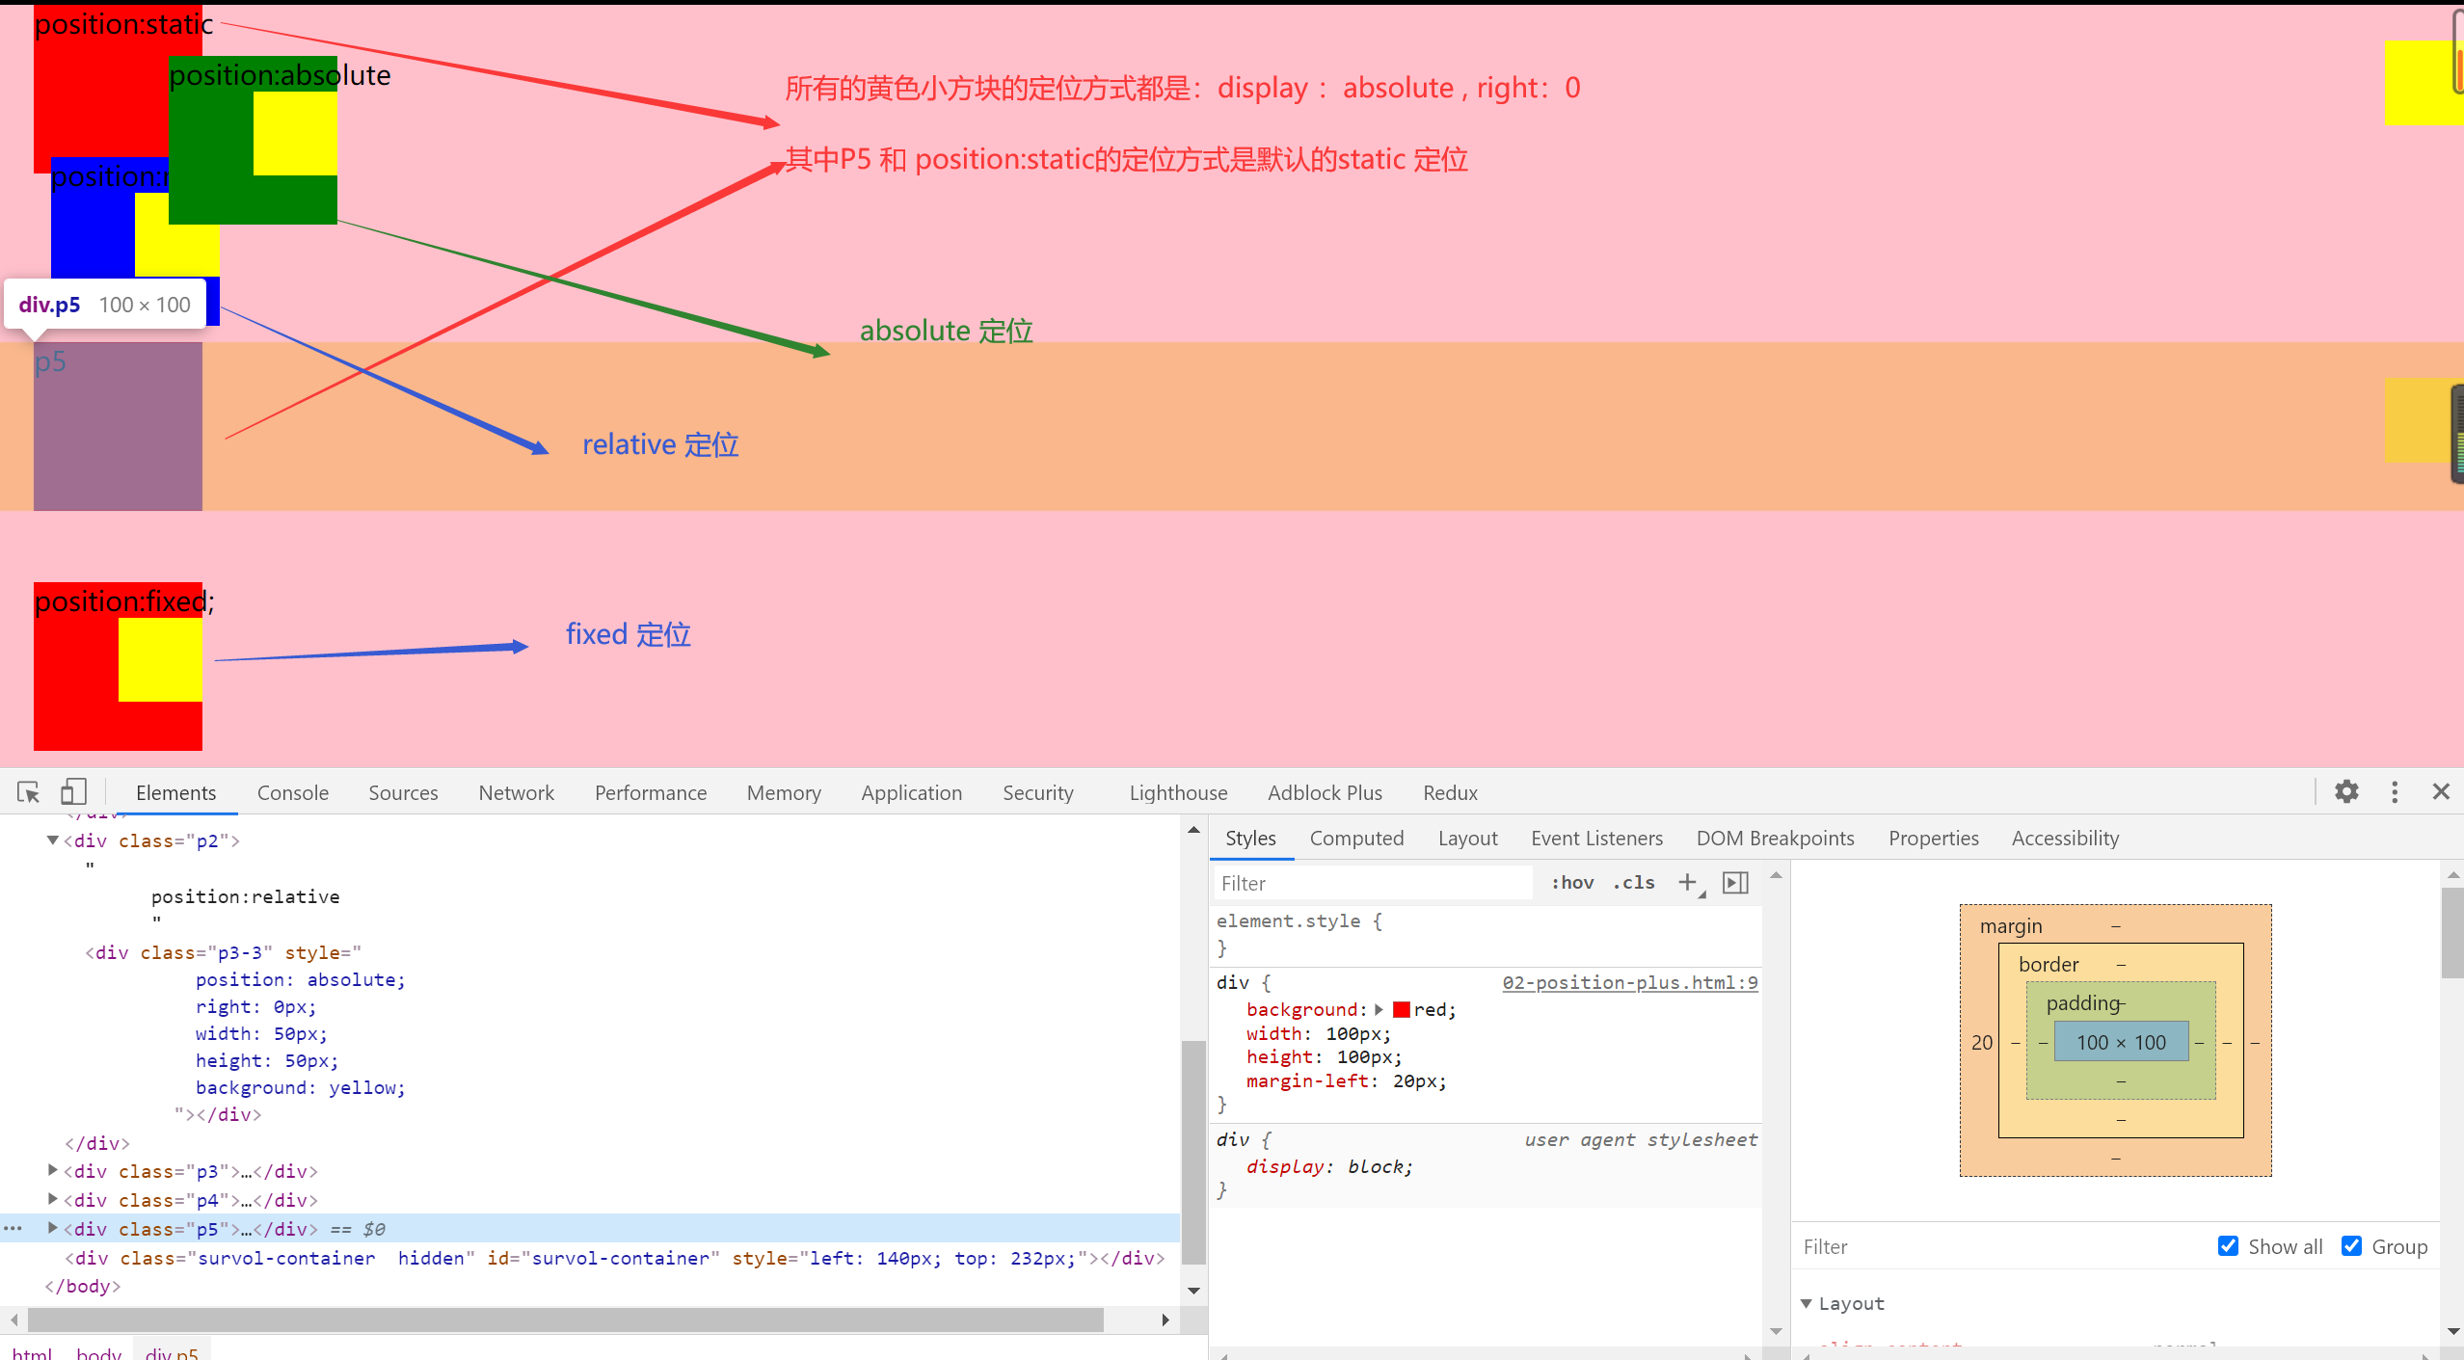
Task: Collapse the div class p2 node
Action: [x=53, y=840]
